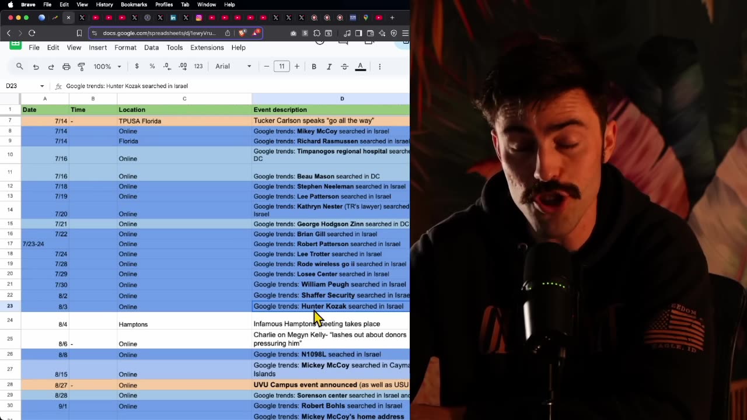
Task: Close the active browser tab
Action: point(68,17)
